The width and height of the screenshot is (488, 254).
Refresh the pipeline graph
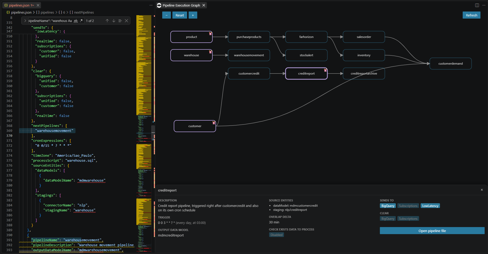(471, 15)
